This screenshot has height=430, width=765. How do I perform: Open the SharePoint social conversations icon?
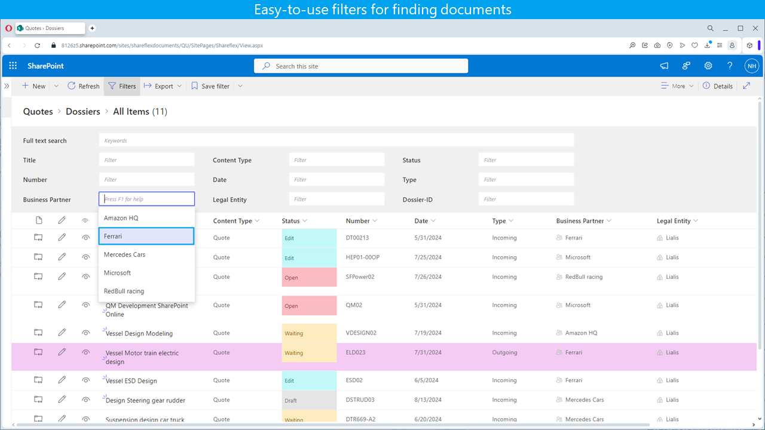pos(686,66)
